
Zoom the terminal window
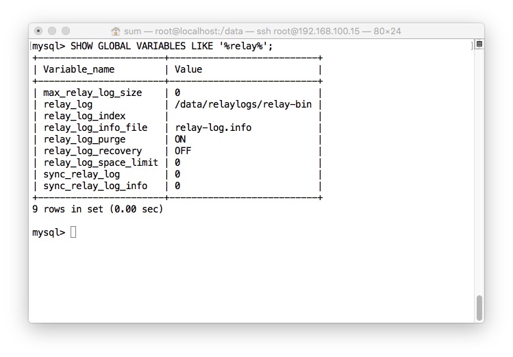tap(66, 31)
